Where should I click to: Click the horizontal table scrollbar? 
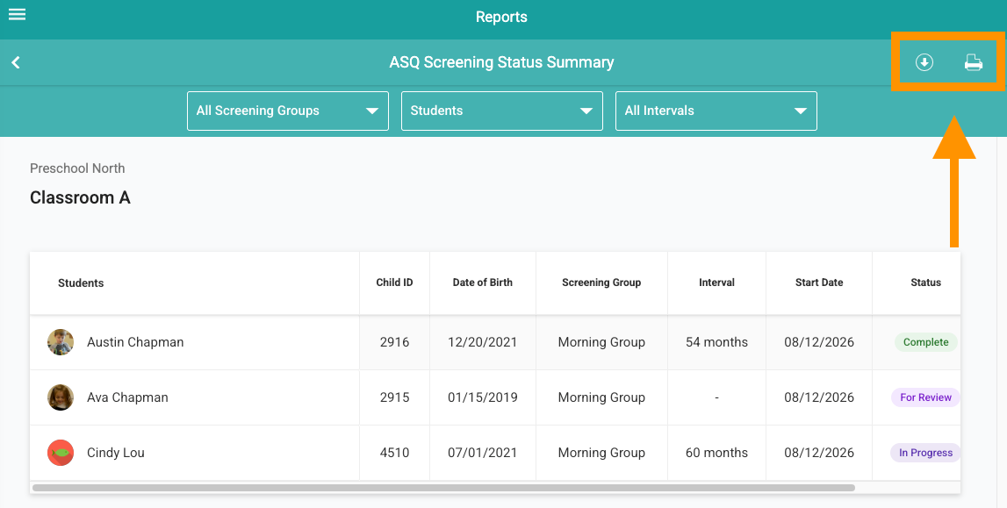pos(443,488)
